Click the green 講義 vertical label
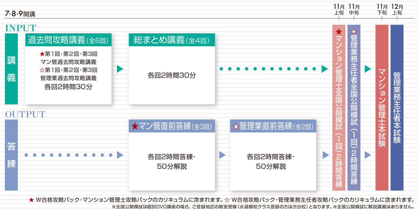The width and height of the screenshot is (418, 210). pos(11,69)
